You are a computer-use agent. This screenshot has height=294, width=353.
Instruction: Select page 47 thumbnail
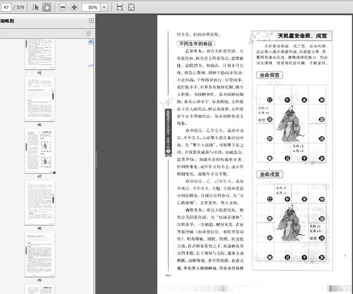(39, 151)
